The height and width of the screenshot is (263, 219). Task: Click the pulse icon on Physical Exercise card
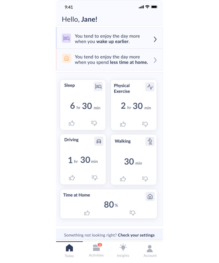tap(150, 87)
